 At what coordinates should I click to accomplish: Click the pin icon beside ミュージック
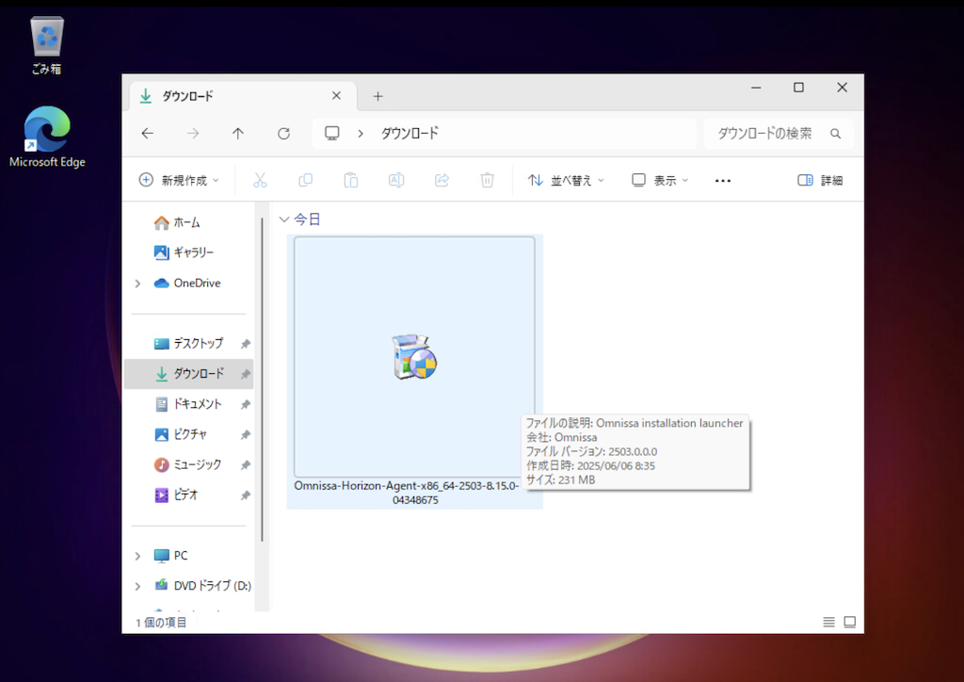tap(245, 465)
